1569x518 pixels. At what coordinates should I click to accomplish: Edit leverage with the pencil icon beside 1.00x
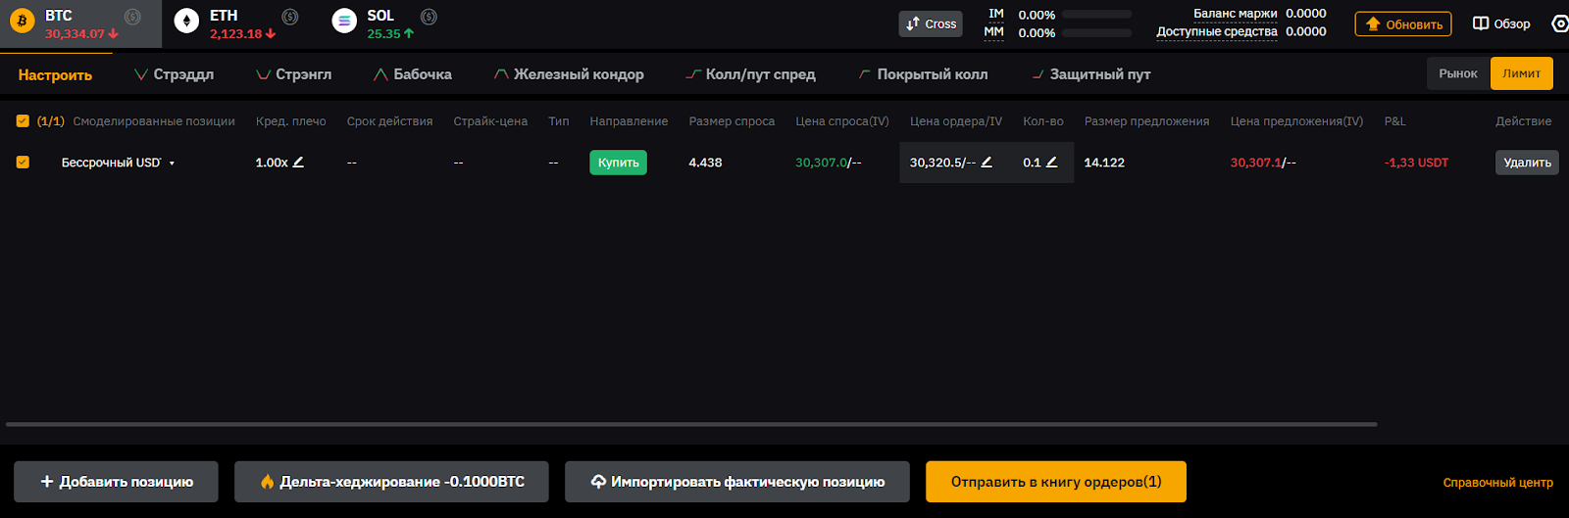[299, 163]
